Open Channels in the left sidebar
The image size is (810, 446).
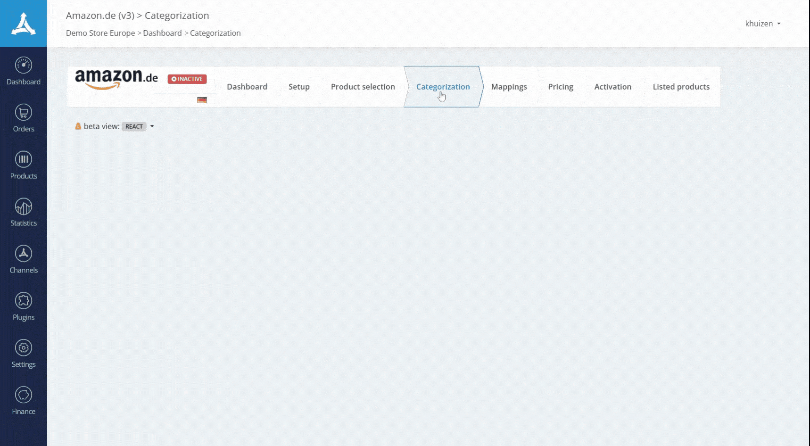[23, 259]
